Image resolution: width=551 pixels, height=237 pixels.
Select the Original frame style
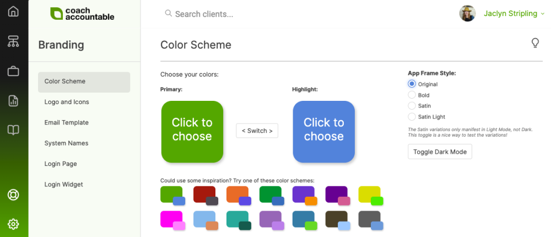click(412, 84)
